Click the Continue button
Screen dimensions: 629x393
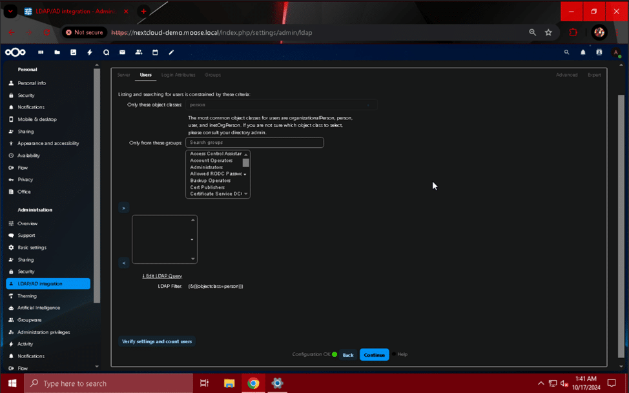click(x=375, y=355)
